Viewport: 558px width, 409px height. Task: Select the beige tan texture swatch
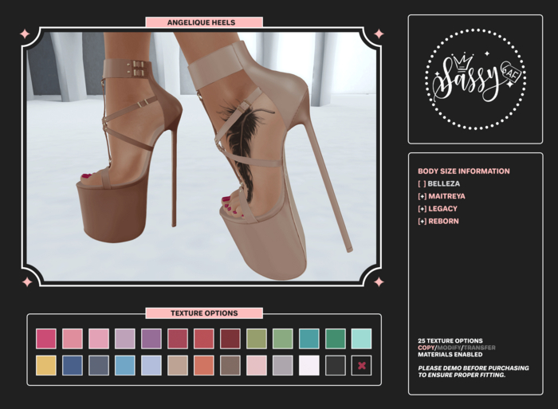[x=178, y=365]
